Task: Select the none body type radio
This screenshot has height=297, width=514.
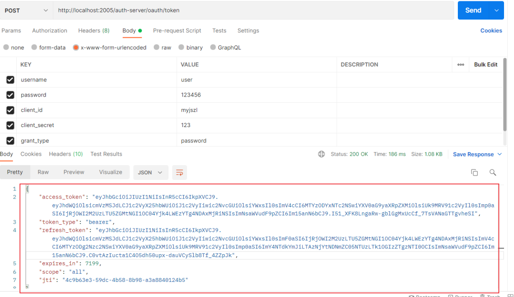Action: point(6,47)
